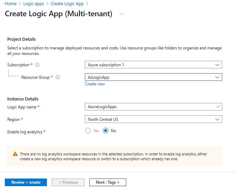
Task: Expand the Resource Group dropdown
Action: click(x=153, y=77)
